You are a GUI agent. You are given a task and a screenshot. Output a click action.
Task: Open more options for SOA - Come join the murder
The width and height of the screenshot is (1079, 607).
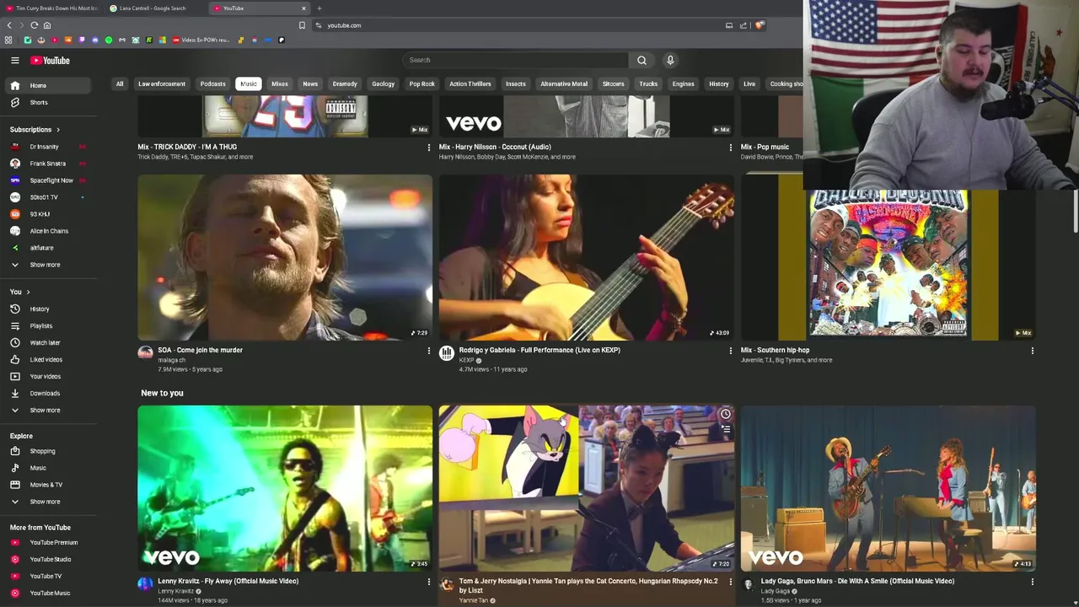pos(428,351)
